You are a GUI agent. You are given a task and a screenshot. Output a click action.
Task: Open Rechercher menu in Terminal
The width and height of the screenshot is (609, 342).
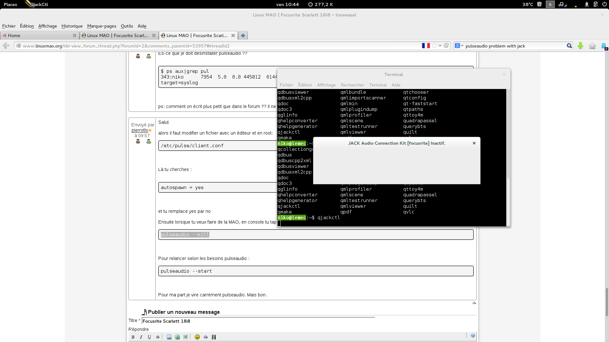352,85
